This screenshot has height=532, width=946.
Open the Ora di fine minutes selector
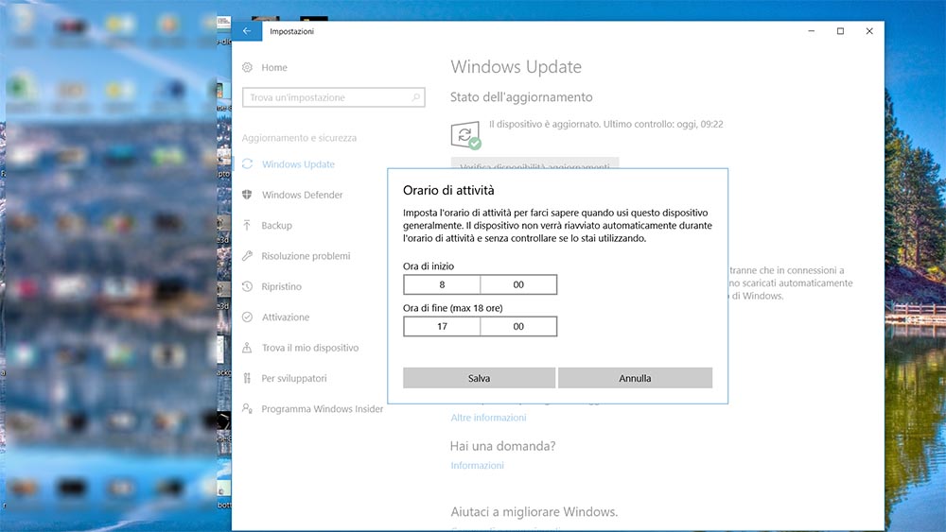(518, 326)
